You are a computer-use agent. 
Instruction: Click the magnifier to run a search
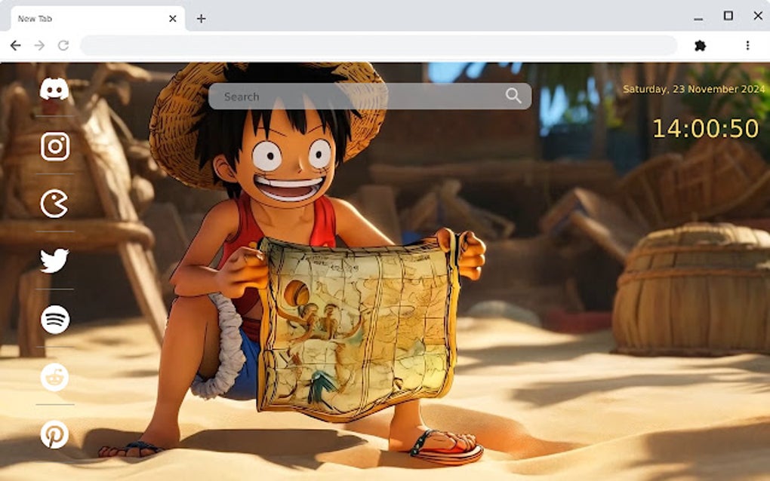point(513,96)
